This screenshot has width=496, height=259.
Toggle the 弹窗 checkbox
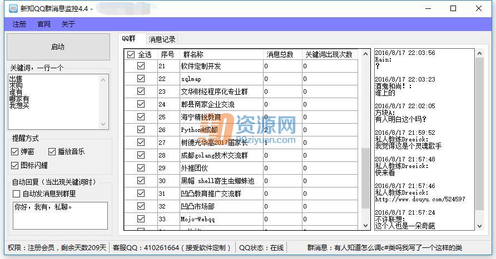click(x=14, y=152)
